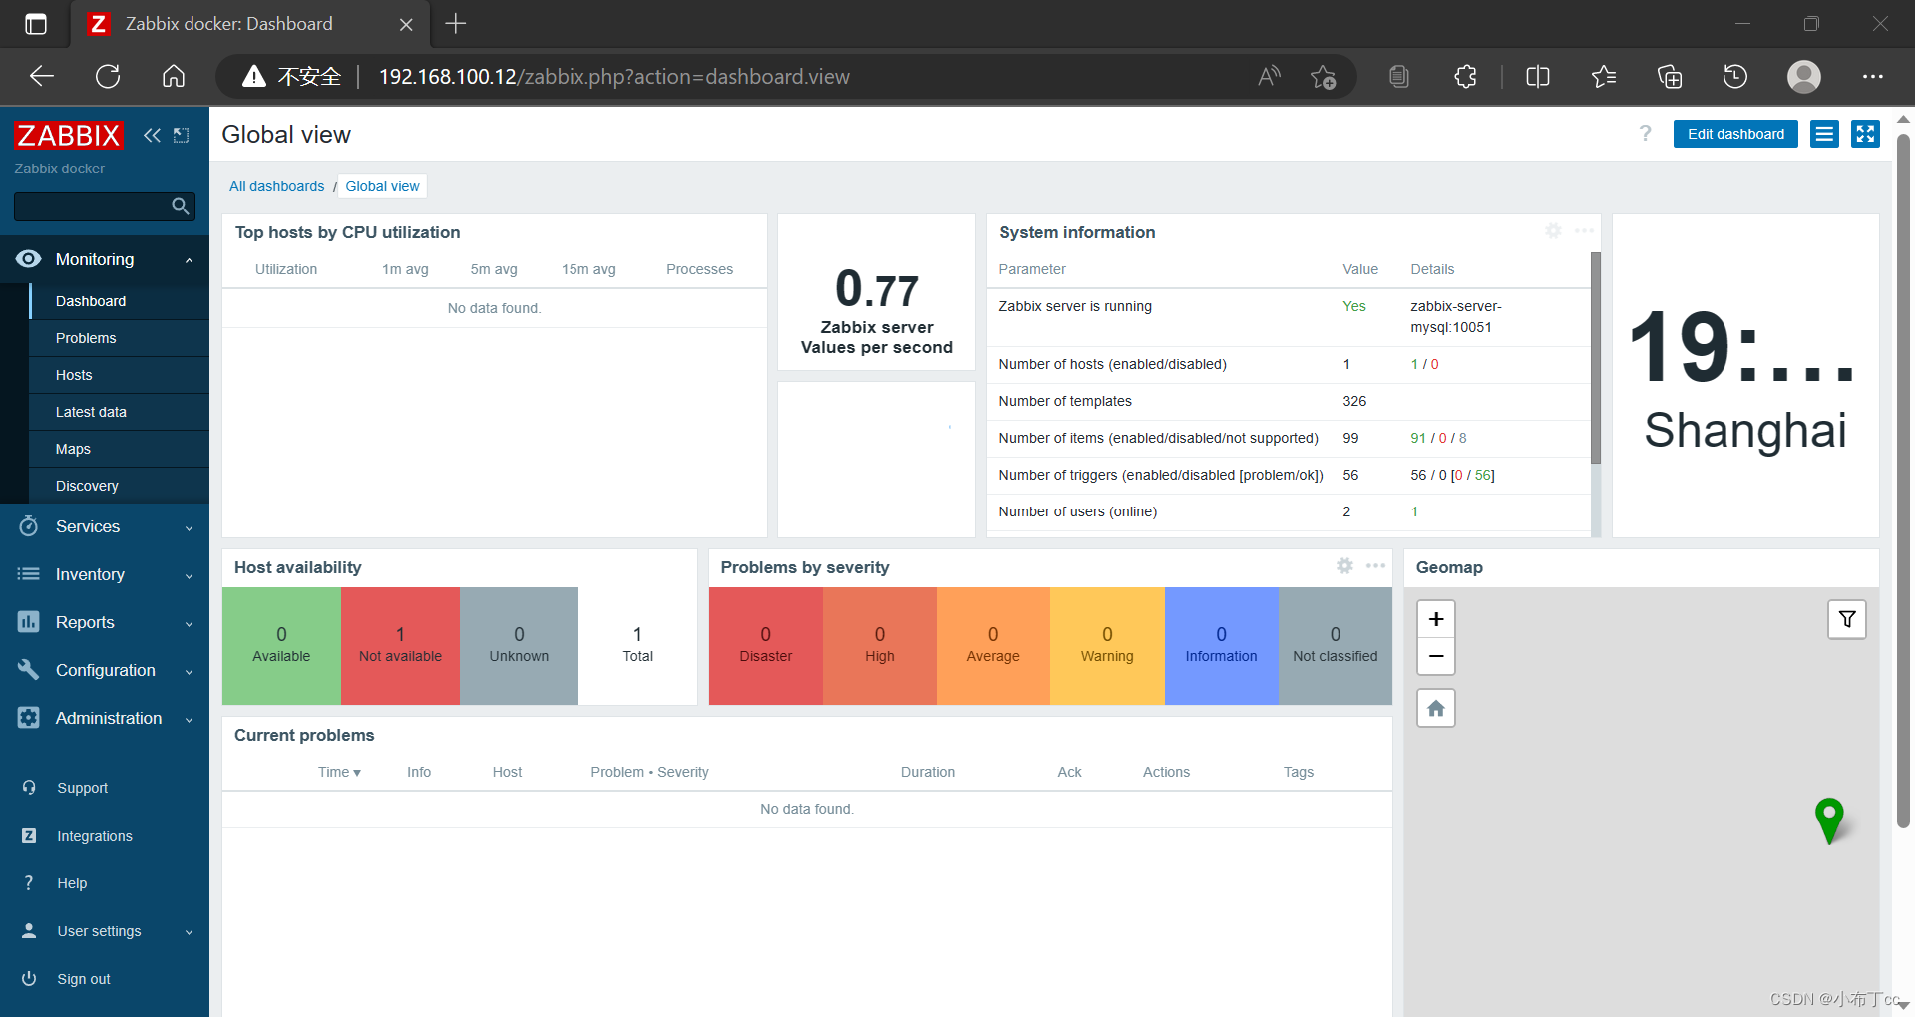Open System information widget gear settings
The height and width of the screenshot is (1017, 1915).
pos(1553,231)
